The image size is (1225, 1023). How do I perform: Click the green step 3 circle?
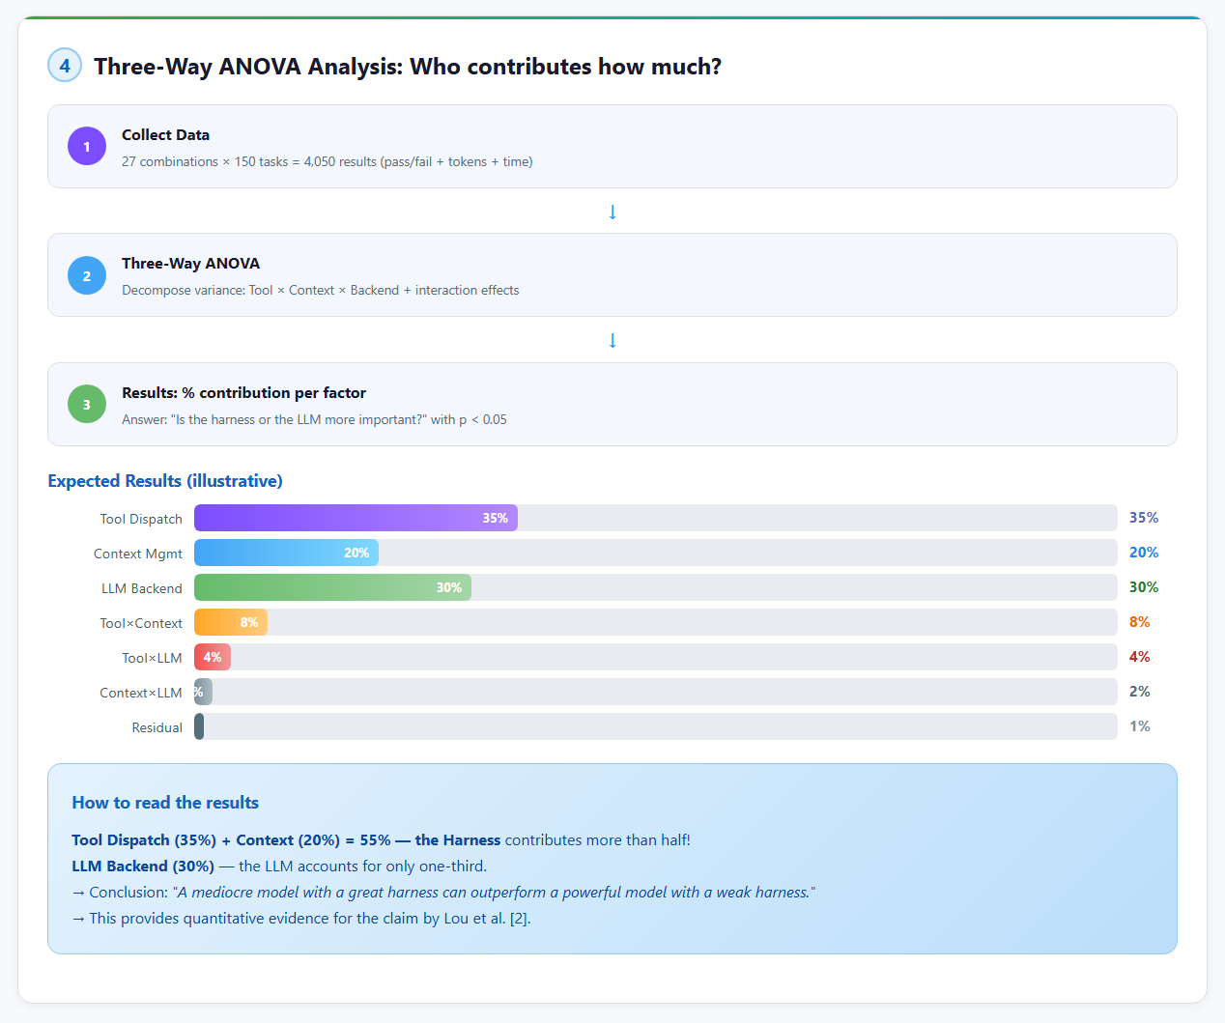coord(87,404)
